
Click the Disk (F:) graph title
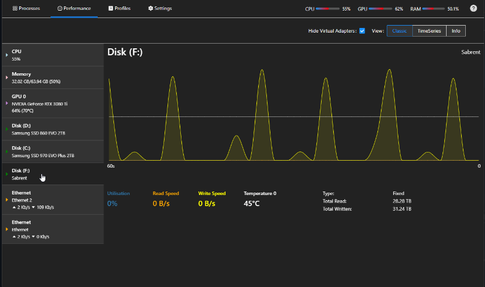(x=125, y=52)
